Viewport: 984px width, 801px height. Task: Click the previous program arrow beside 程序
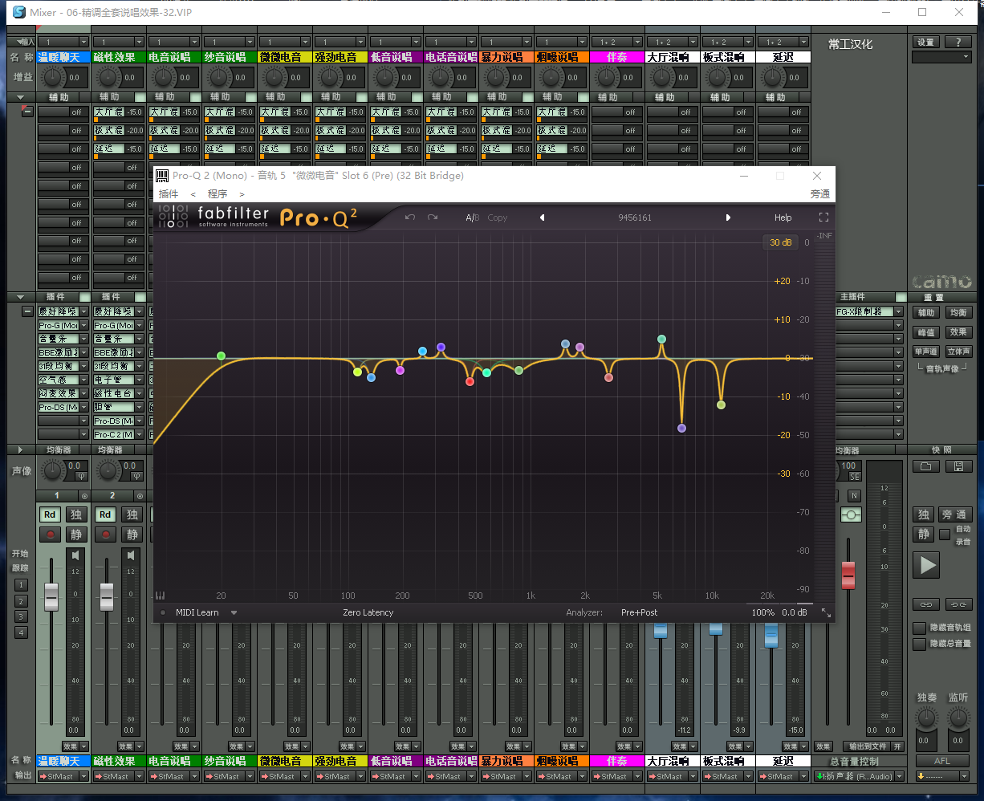pyautogui.click(x=193, y=194)
